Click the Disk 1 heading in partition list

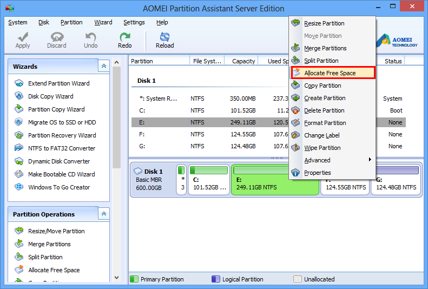(146, 81)
